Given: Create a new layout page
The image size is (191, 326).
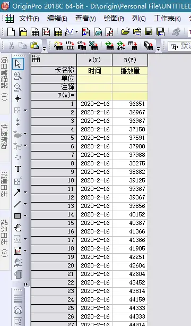Looking at the screenshot, I should click(x=86, y=32).
